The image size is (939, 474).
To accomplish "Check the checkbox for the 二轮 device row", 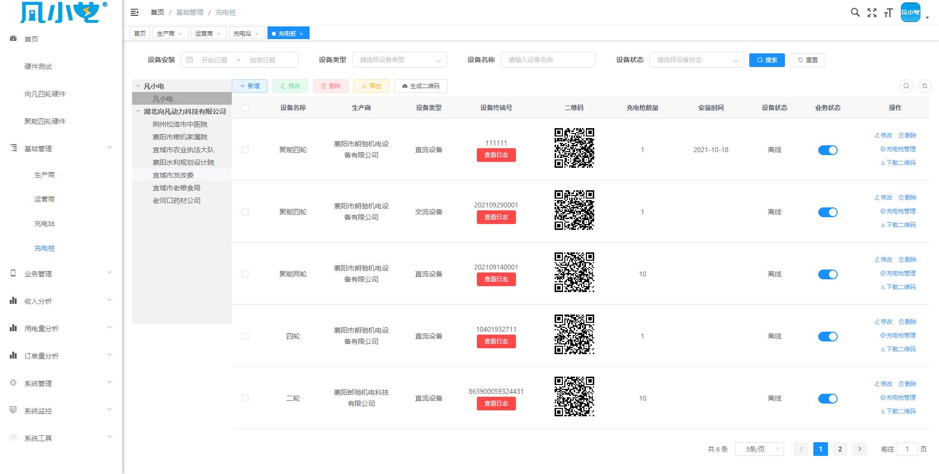I will (x=245, y=398).
